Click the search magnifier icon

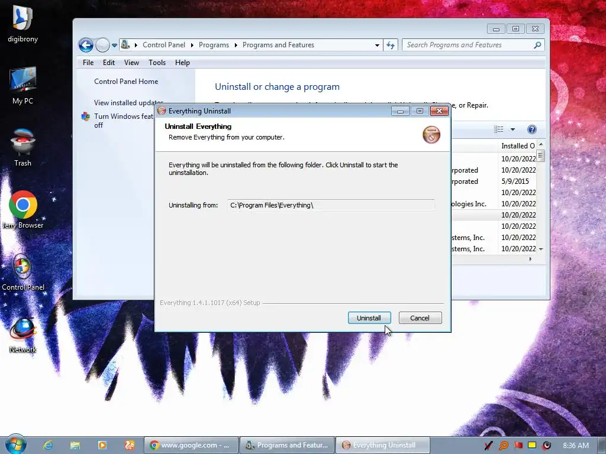point(537,45)
